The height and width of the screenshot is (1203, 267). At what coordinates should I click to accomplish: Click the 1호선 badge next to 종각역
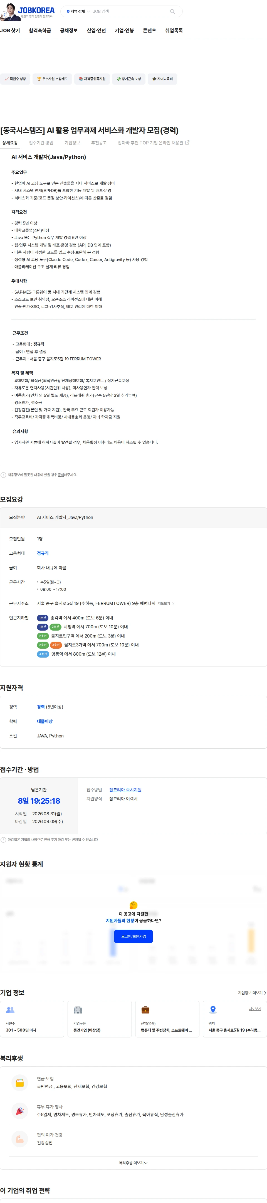pyautogui.click(x=43, y=618)
